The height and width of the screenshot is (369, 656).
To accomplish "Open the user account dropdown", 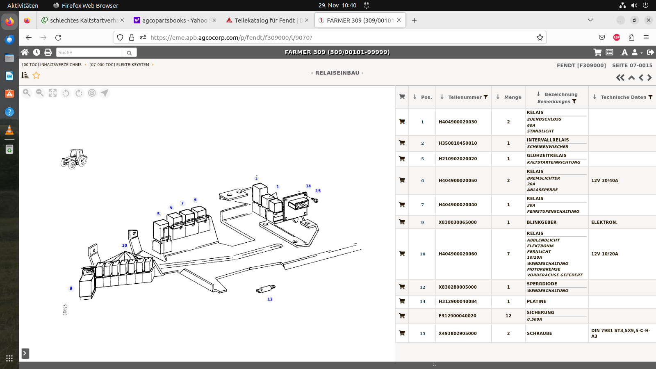I will click(x=637, y=52).
